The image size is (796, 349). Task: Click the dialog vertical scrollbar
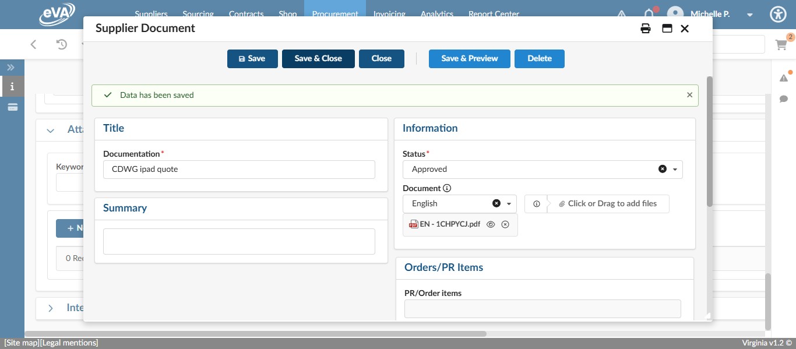click(709, 140)
